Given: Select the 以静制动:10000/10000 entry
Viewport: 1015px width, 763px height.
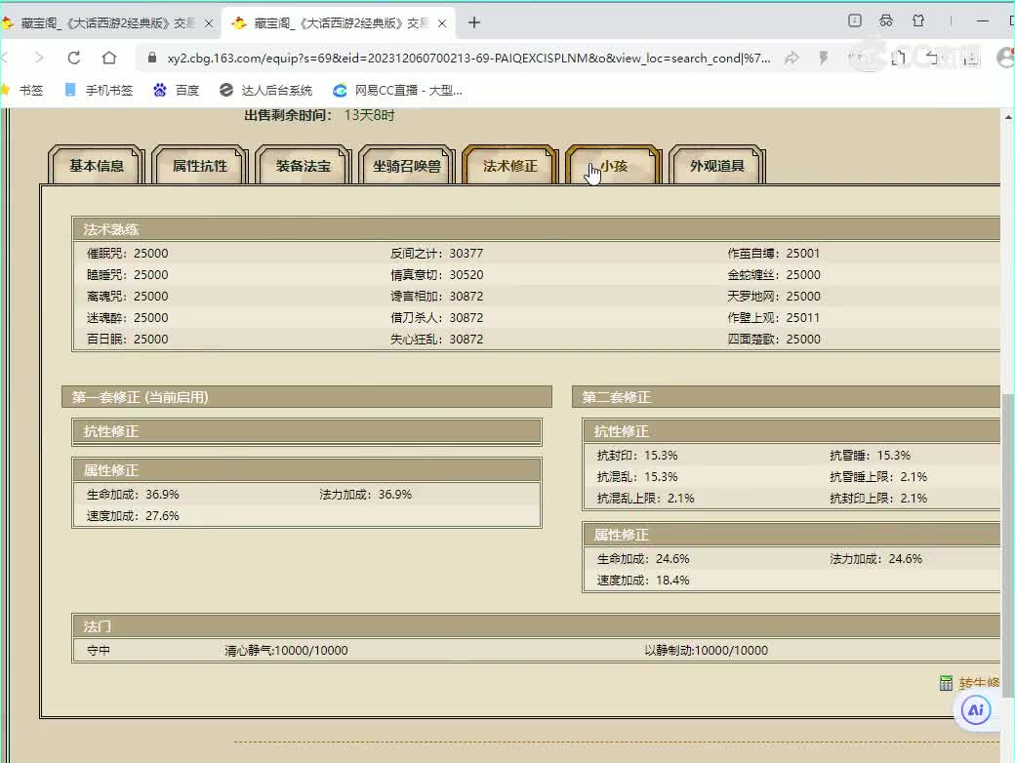Looking at the screenshot, I should (x=707, y=650).
